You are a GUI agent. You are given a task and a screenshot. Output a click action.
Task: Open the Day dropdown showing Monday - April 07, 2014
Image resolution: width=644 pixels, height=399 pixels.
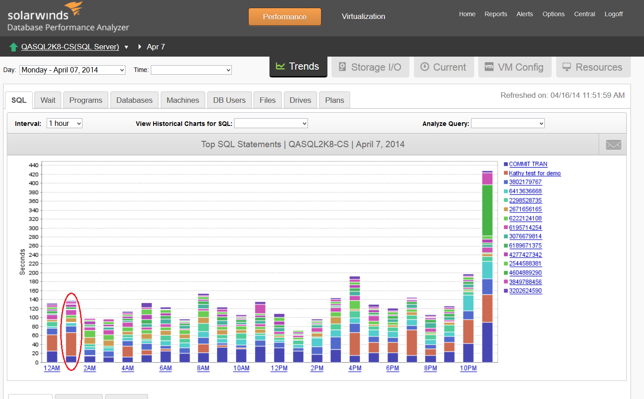(72, 70)
